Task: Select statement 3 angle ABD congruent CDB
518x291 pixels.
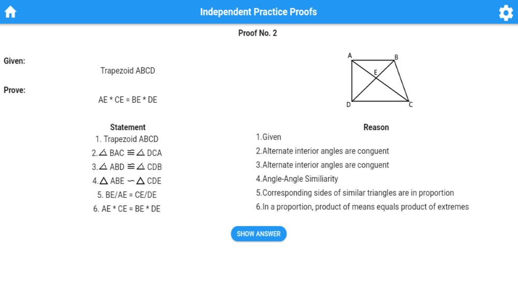Action: (x=127, y=167)
